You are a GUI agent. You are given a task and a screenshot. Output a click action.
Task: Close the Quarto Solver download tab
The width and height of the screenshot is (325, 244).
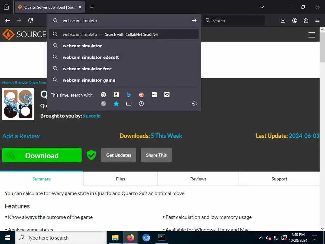[x=80, y=7]
